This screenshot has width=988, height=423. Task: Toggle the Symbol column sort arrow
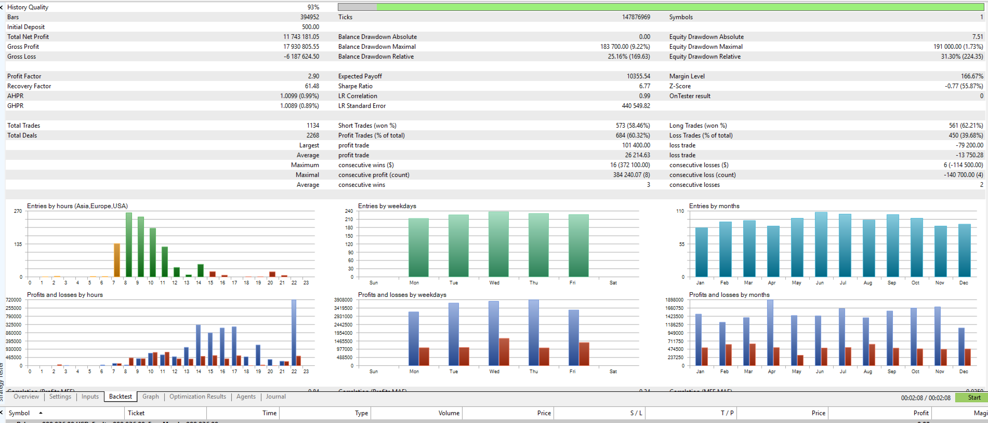(41, 413)
